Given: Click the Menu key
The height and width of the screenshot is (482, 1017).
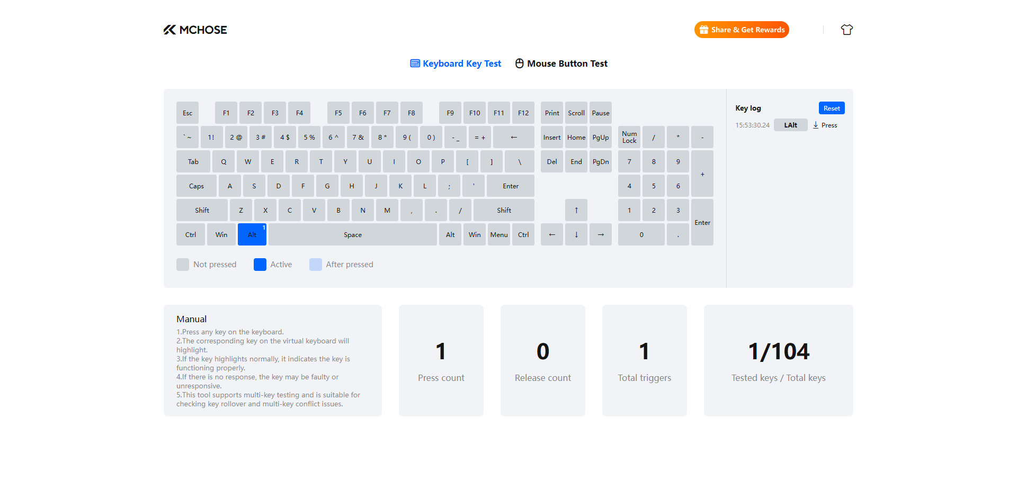Looking at the screenshot, I should click(x=499, y=234).
